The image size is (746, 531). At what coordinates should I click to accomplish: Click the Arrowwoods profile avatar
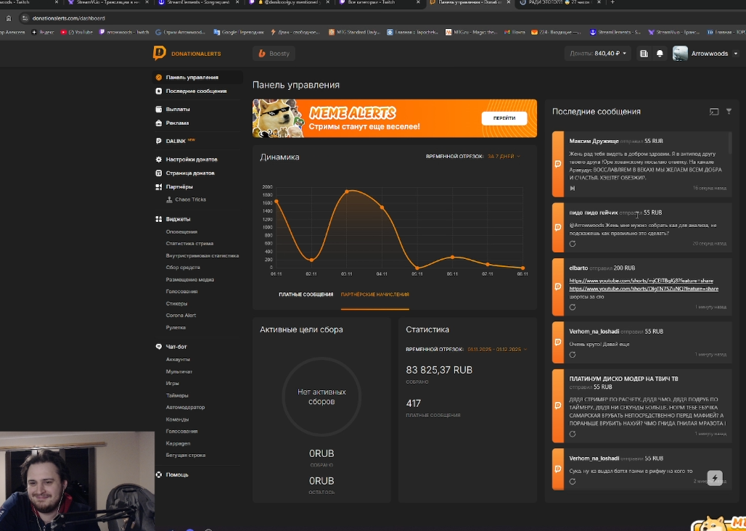coord(680,53)
